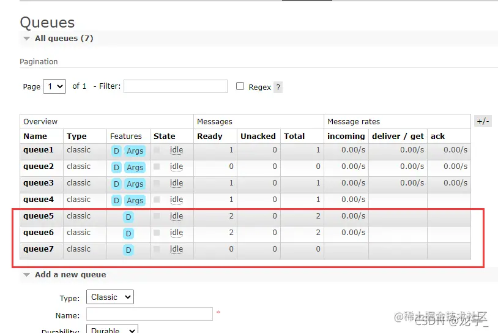Open queue3 details
The image size is (498, 333).
[x=39, y=183]
